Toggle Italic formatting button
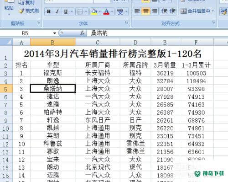This screenshot has width=228, height=182. coord(57,11)
